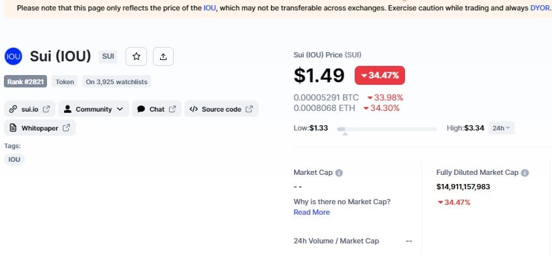Click the Low-High price range slider
Viewport: 552px width, 261px height.
coord(387,129)
